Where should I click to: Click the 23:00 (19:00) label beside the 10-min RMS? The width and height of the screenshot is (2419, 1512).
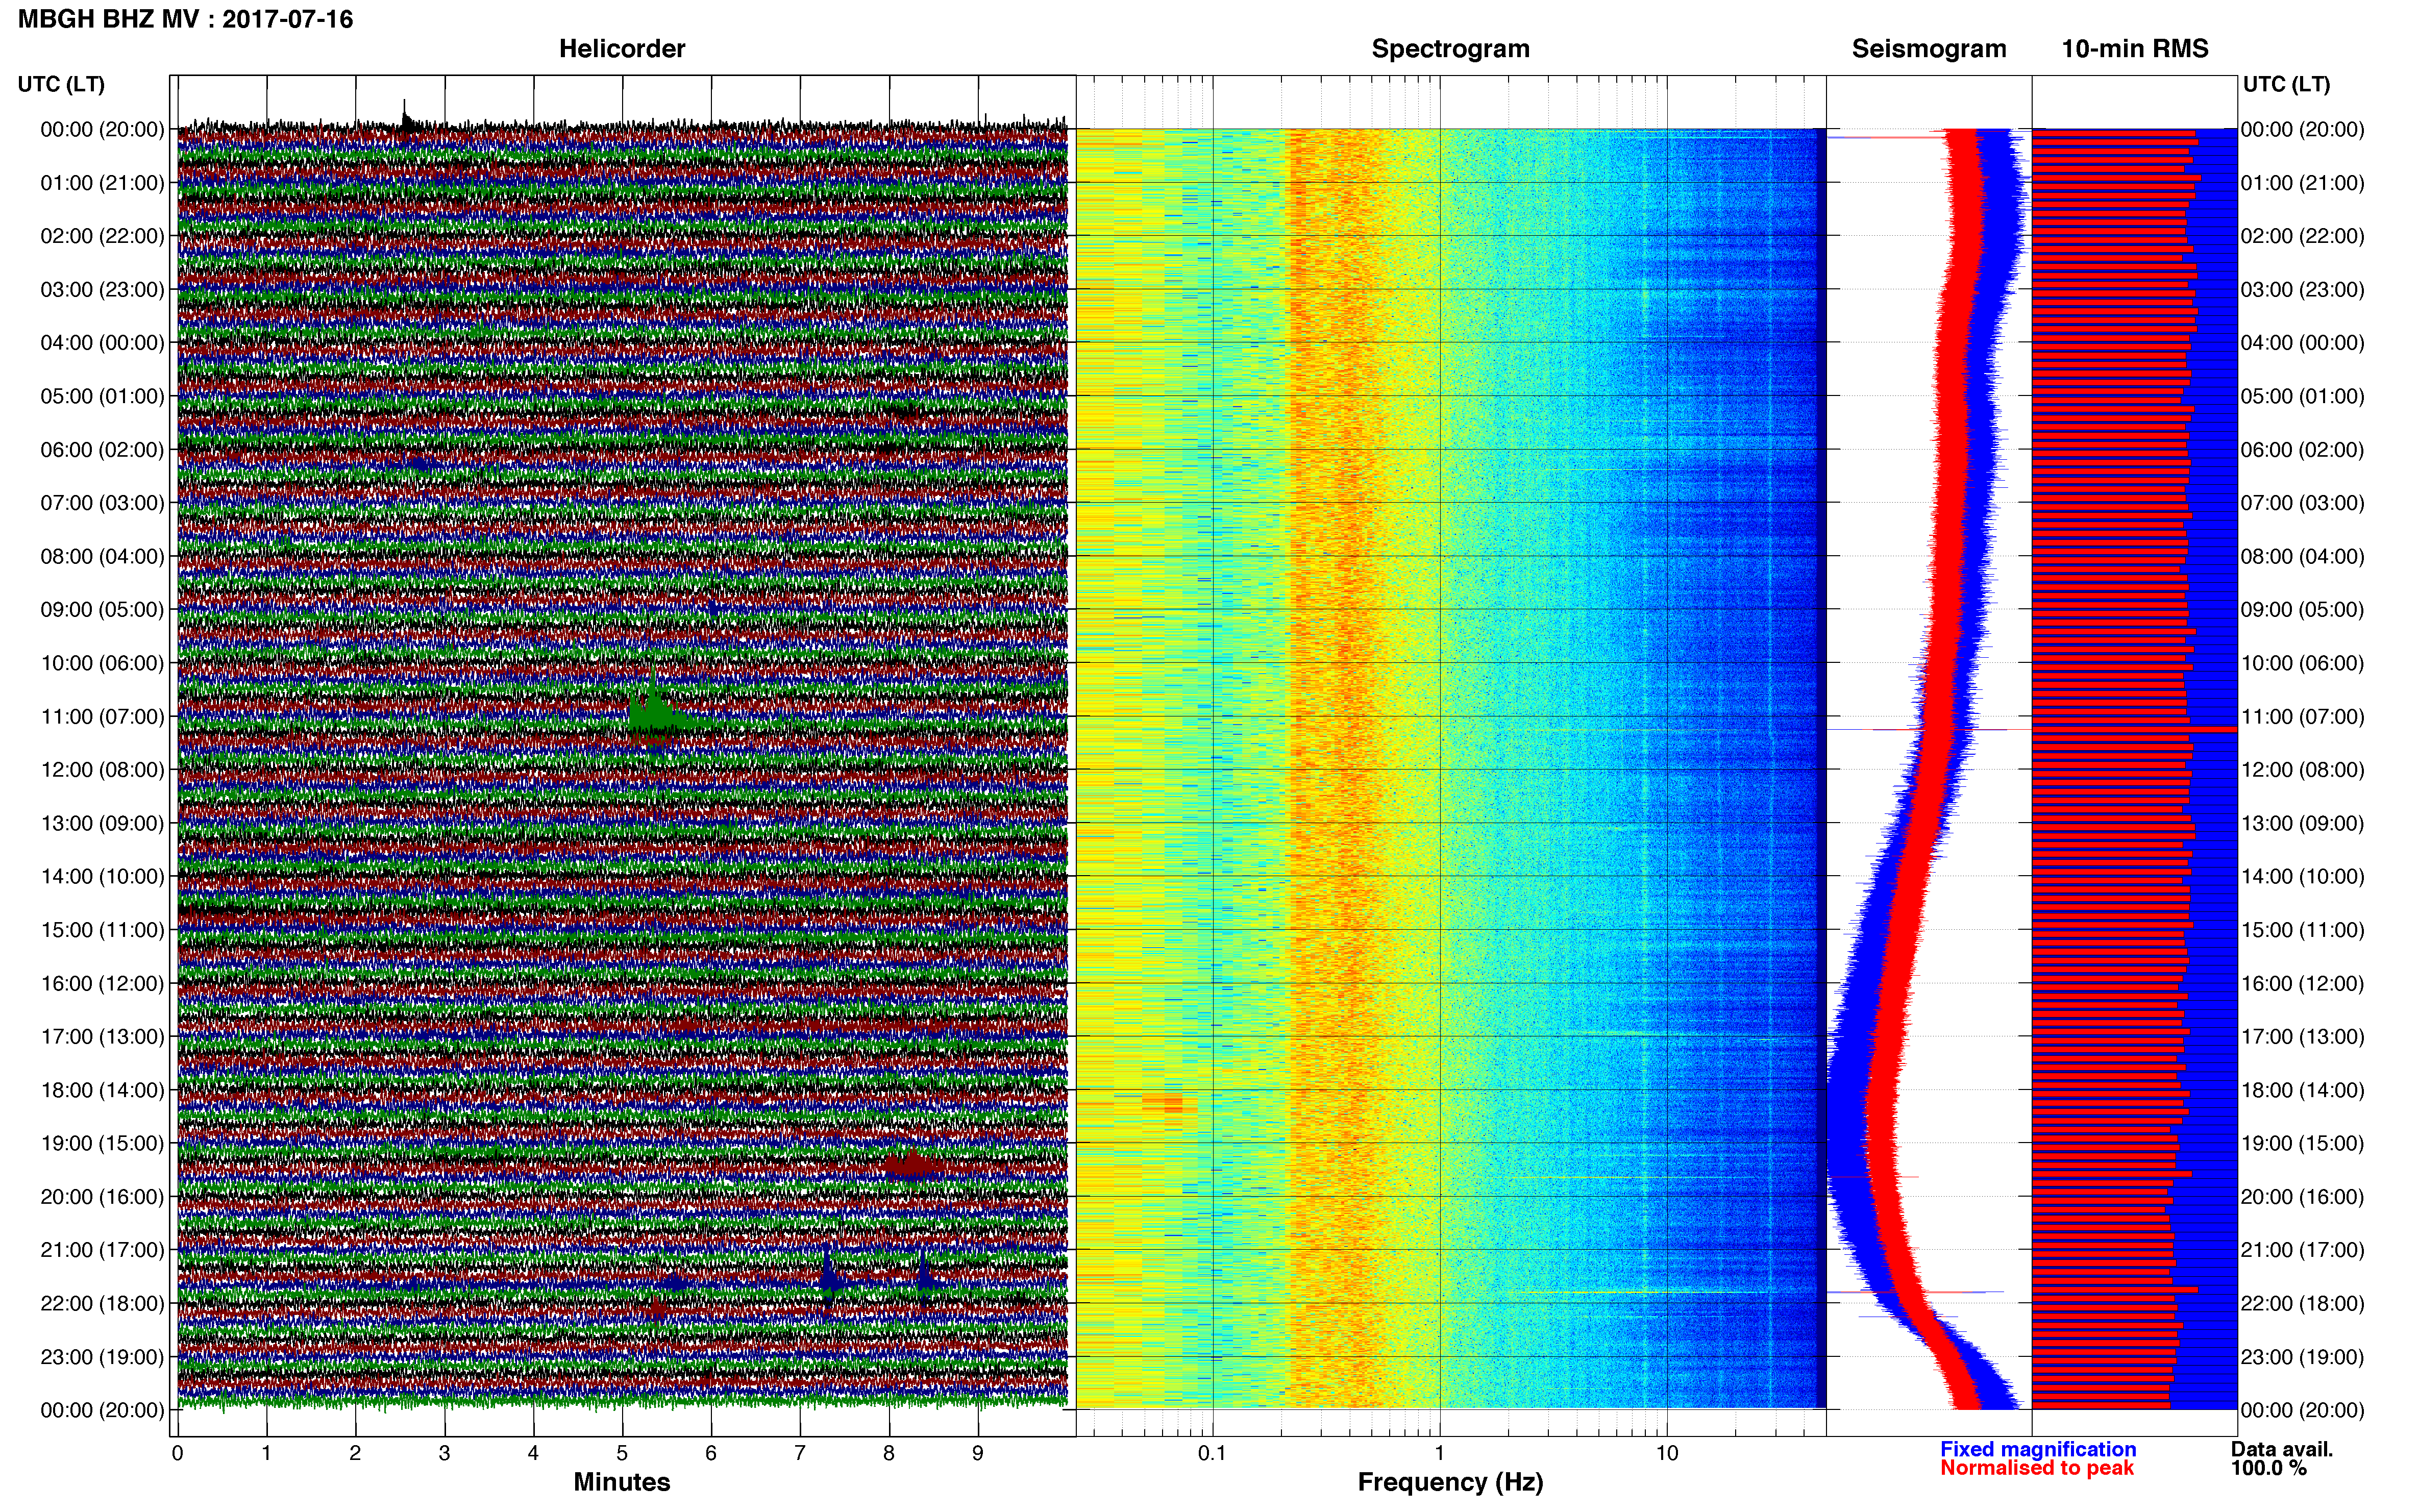click(2302, 1357)
